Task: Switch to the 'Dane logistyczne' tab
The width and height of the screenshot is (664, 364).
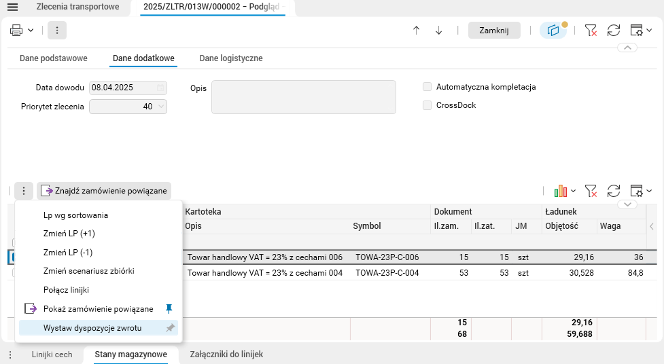Action: (x=231, y=58)
